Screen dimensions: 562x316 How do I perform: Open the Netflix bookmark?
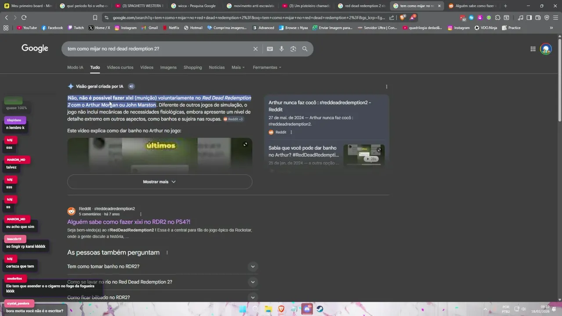click(x=171, y=28)
